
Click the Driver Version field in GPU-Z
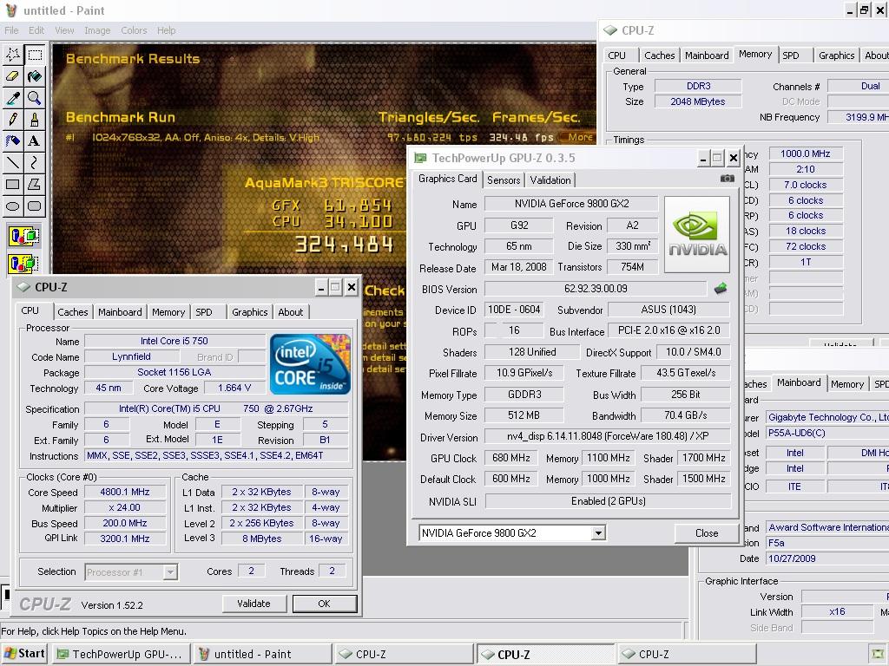[608, 436]
